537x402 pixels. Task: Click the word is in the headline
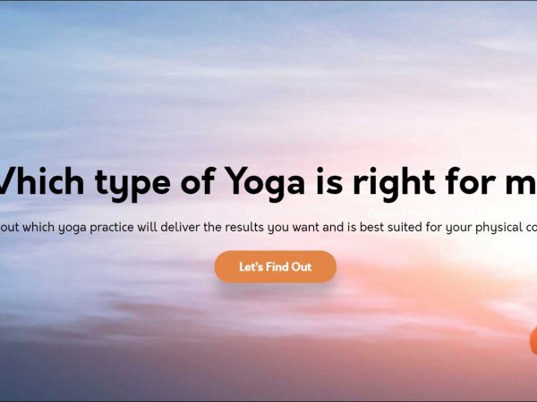pos(328,183)
